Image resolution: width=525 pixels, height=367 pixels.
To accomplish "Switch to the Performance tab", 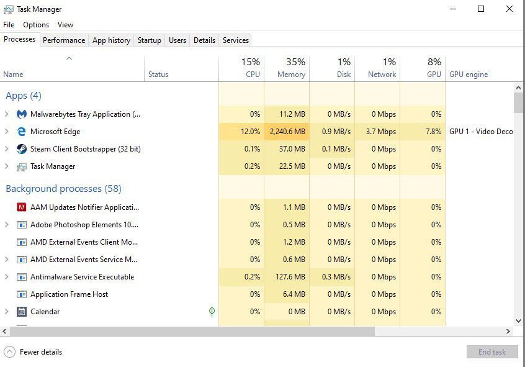I will (x=64, y=40).
